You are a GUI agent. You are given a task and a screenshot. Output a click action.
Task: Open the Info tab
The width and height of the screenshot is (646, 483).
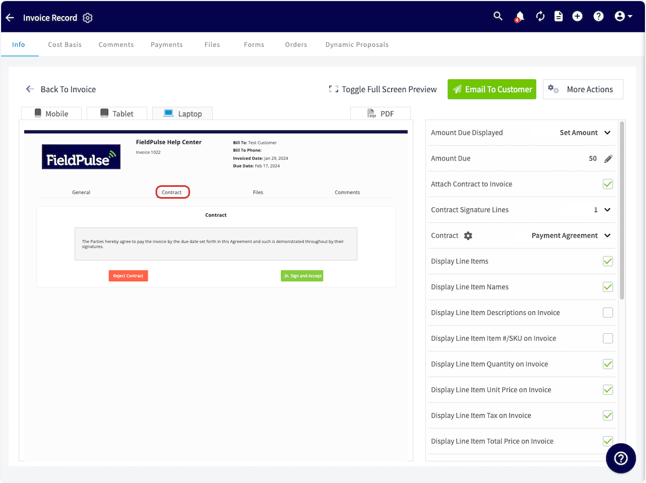click(19, 45)
